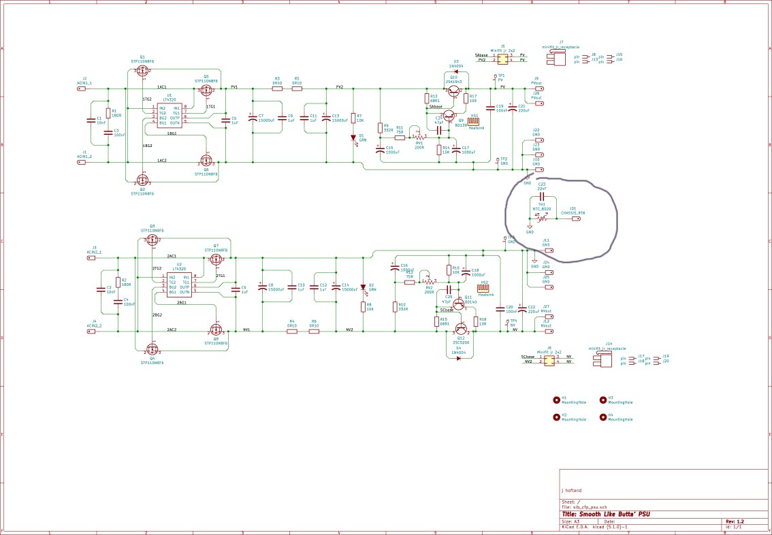772x535 pixels.
Task: Click the H4 mounting hole symbol
Action: pos(603,417)
